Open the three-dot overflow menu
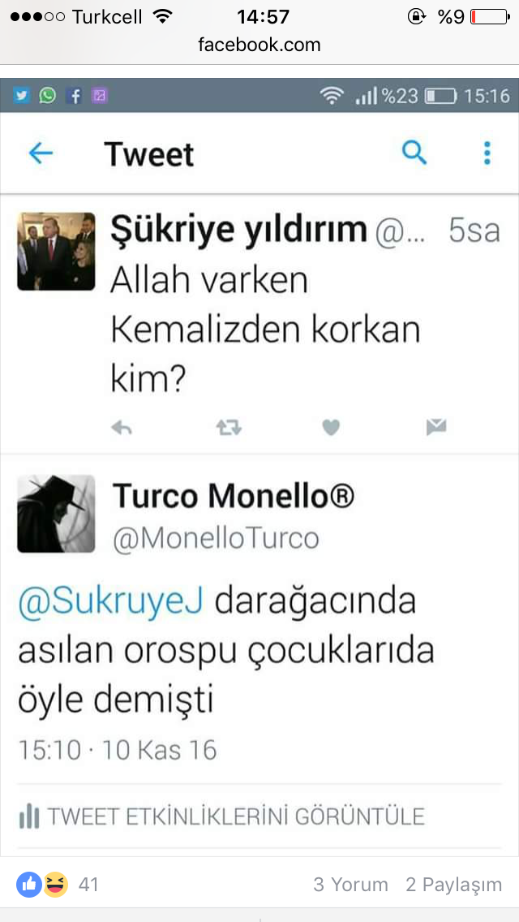Viewport: 519px width, 922px height. tap(487, 153)
